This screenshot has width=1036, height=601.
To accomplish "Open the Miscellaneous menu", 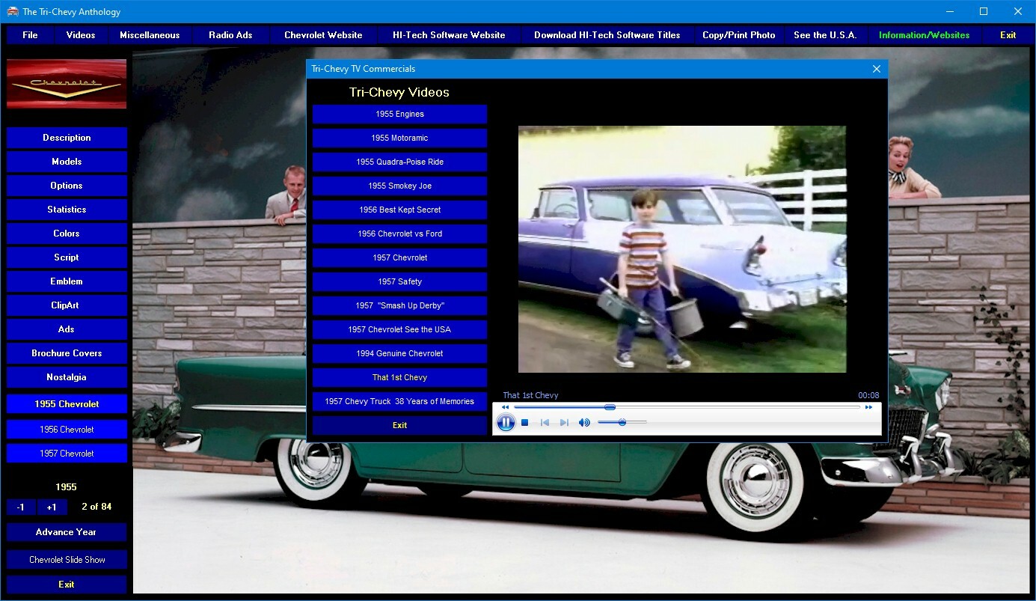I will coord(150,35).
